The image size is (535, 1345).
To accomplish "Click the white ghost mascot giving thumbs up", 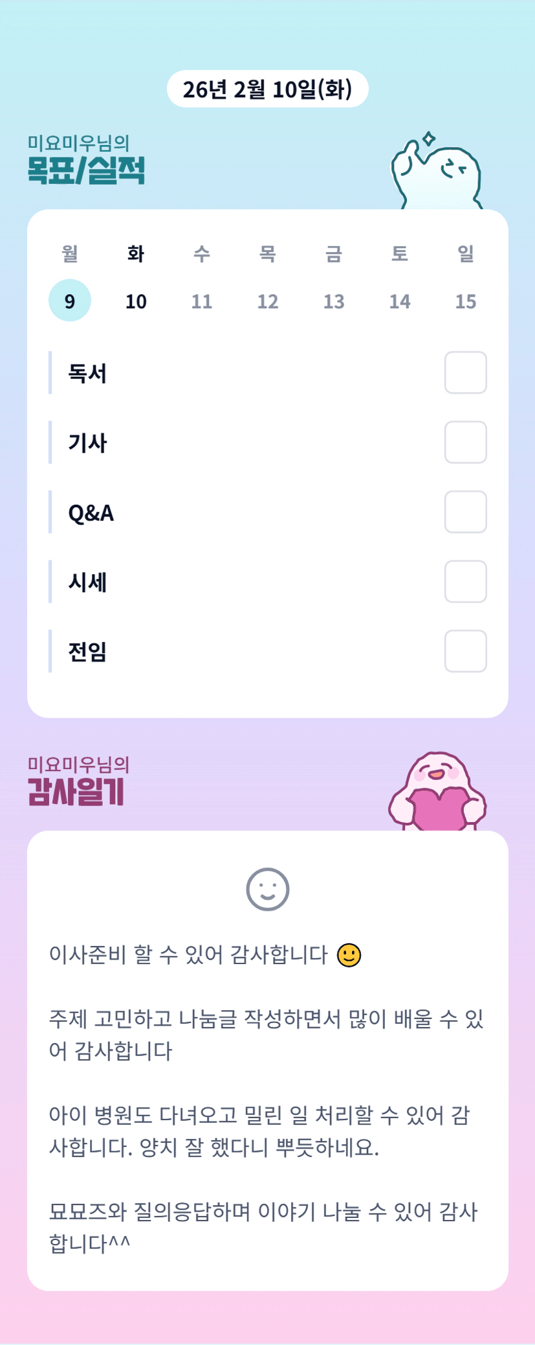I will (437, 173).
